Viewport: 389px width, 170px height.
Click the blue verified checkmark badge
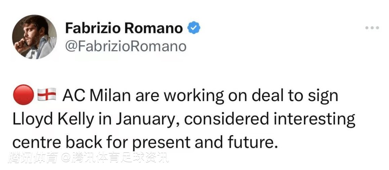point(193,28)
